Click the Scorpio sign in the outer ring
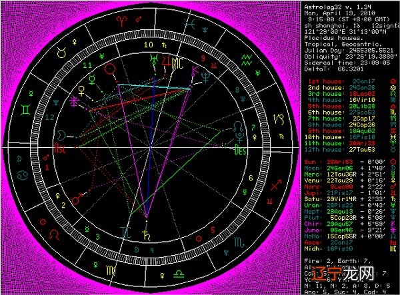Image resolution: width=400 pixels, height=295 pixels. (239, 242)
